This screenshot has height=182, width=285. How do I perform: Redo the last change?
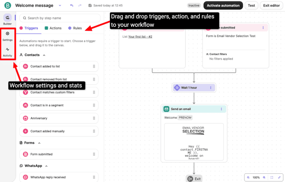(x=80, y=5)
